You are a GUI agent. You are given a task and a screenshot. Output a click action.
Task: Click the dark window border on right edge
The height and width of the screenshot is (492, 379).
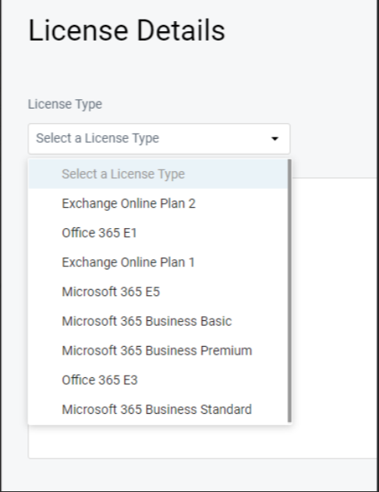pyautogui.click(x=377, y=246)
